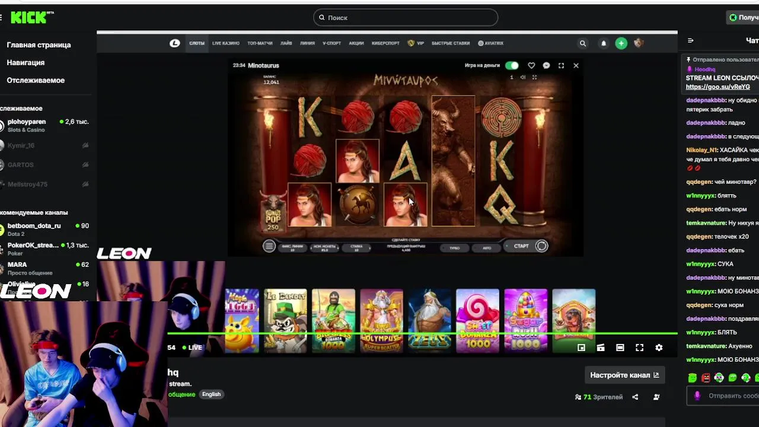Open the PokerOK_strea... recommended channel
Viewport: 759px width, 427px height.
[45, 248]
